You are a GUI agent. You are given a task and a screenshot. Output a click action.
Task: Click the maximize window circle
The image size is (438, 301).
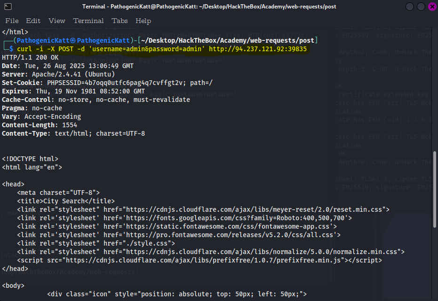[x=420, y=6]
